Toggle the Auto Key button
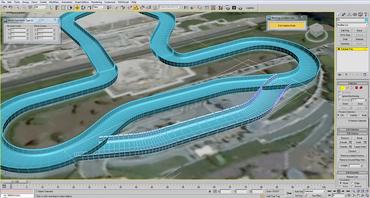The image size is (370, 198). pos(298,191)
